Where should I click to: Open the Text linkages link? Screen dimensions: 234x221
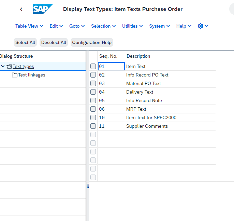point(32,75)
